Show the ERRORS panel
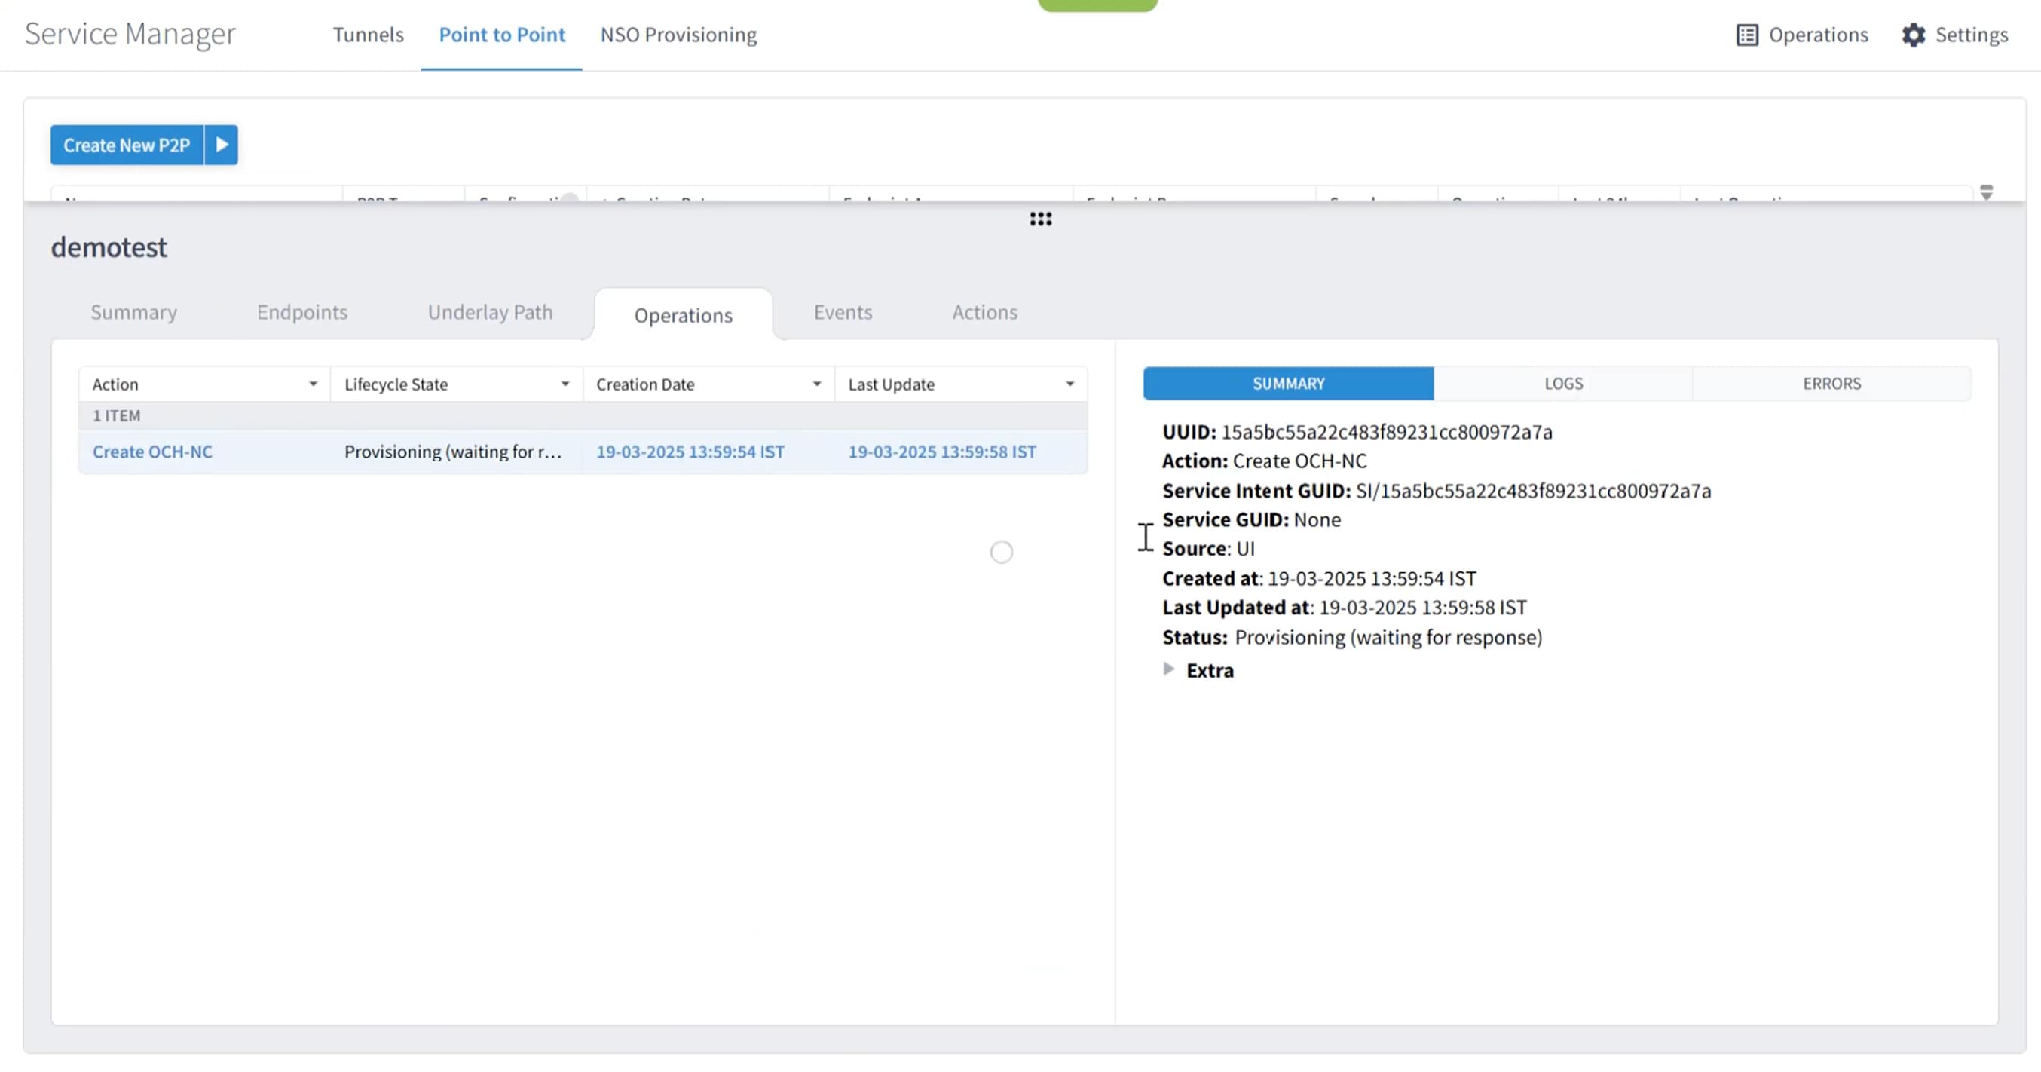Image resolution: width=2041 pixels, height=1072 pixels. tap(1831, 384)
